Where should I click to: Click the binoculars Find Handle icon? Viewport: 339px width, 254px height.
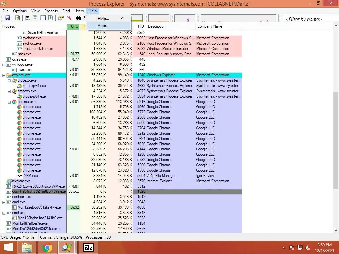coord(78,18)
